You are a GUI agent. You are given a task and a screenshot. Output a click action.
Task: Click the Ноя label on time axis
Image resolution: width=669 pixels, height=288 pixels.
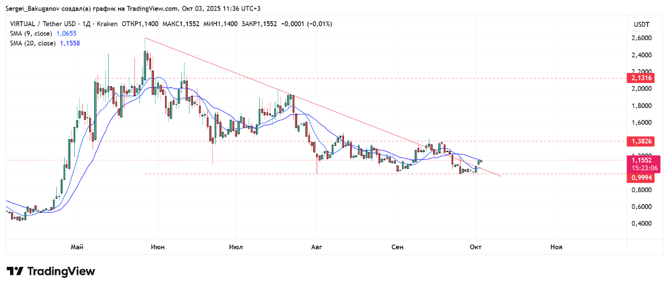click(x=556, y=246)
